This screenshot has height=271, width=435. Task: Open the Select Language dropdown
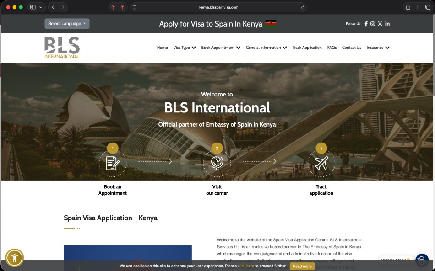(x=67, y=23)
